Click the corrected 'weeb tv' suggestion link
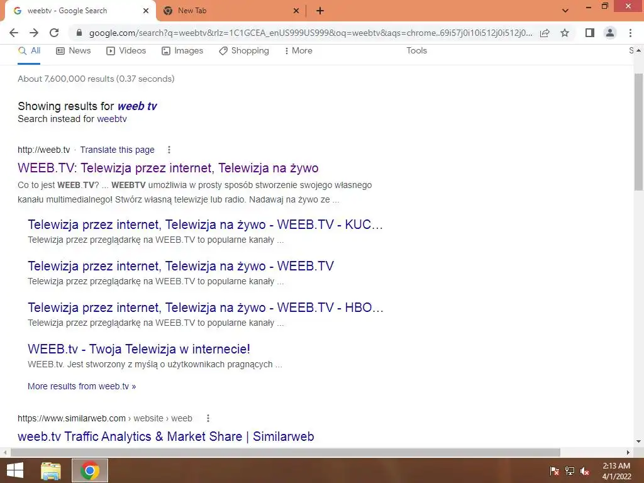 137,106
